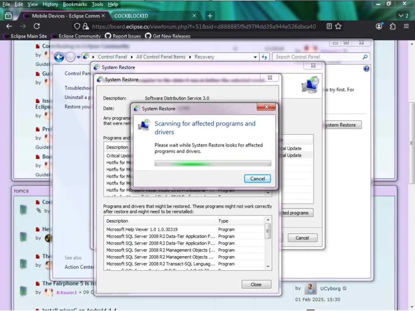Click the Close button in System Restore details
Screen dimensions: 415x311
256,284
